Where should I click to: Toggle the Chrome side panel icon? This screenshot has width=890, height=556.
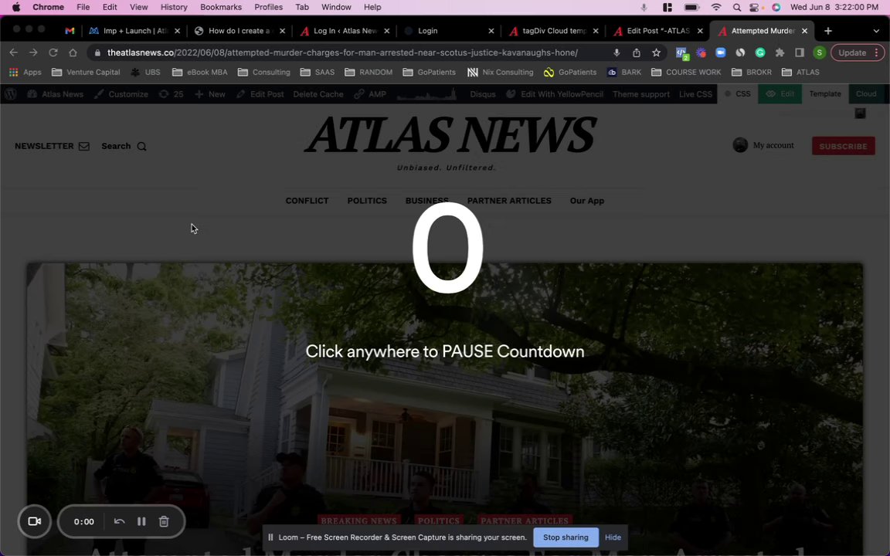pyautogui.click(x=799, y=53)
